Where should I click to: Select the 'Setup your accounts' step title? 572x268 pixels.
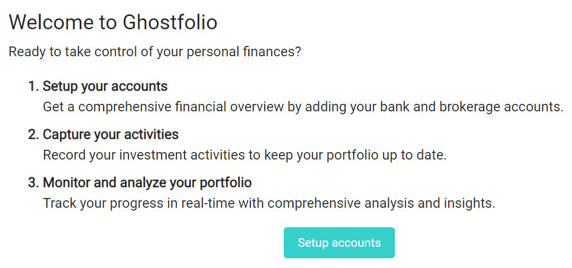coord(105,87)
